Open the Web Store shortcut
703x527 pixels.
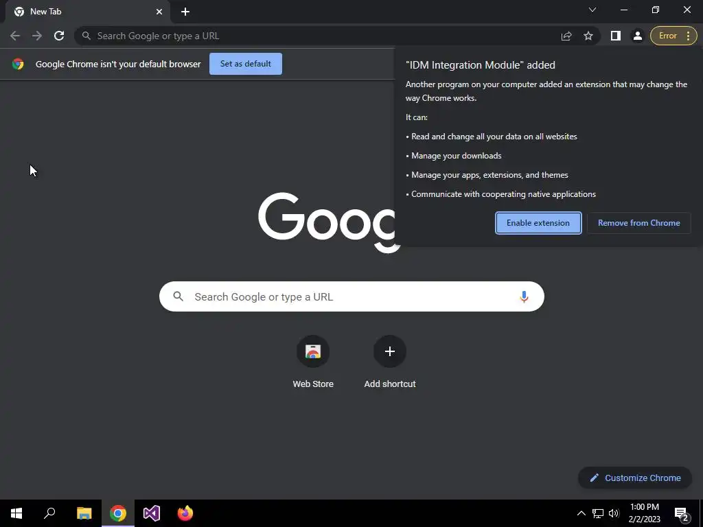[313, 362]
